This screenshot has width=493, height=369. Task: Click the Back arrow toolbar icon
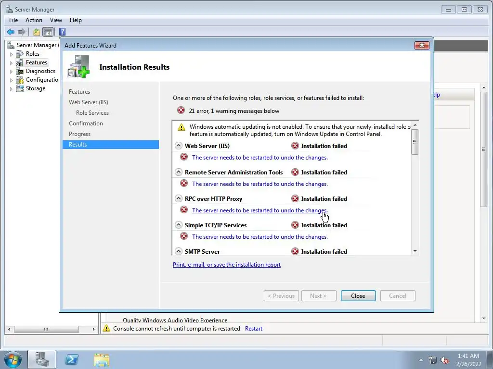click(11, 32)
